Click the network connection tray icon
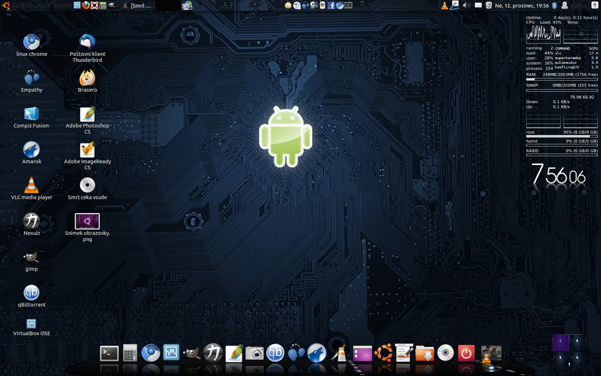601x376 pixels. (454, 6)
